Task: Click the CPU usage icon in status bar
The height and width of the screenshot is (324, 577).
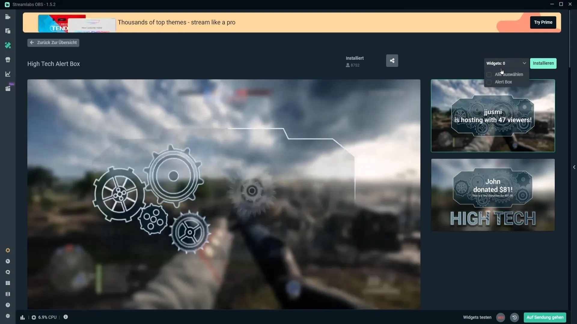Action: [x=34, y=317]
